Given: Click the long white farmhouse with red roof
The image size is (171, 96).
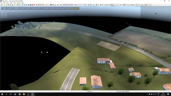Looking at the screenshot, I should 104,61.
